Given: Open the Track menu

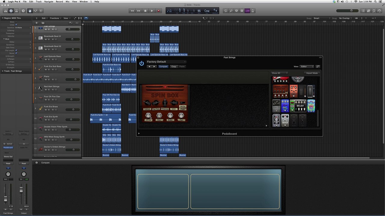Looking at the screenshot, I should pos(39,2).
